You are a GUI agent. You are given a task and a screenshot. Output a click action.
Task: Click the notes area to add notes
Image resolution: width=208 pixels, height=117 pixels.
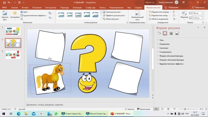89,105
